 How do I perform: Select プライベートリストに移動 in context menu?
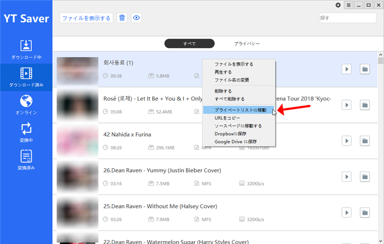[240, 110]
